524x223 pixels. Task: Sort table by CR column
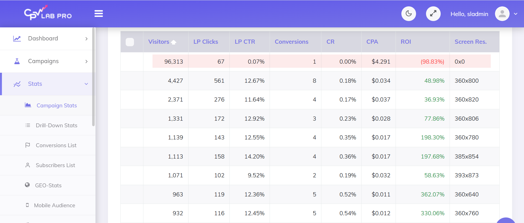[x=330, y=42]
